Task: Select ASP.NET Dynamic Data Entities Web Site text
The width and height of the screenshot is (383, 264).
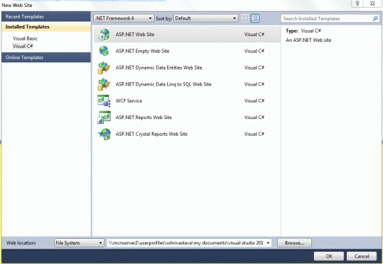Action: tap(159, 68)
